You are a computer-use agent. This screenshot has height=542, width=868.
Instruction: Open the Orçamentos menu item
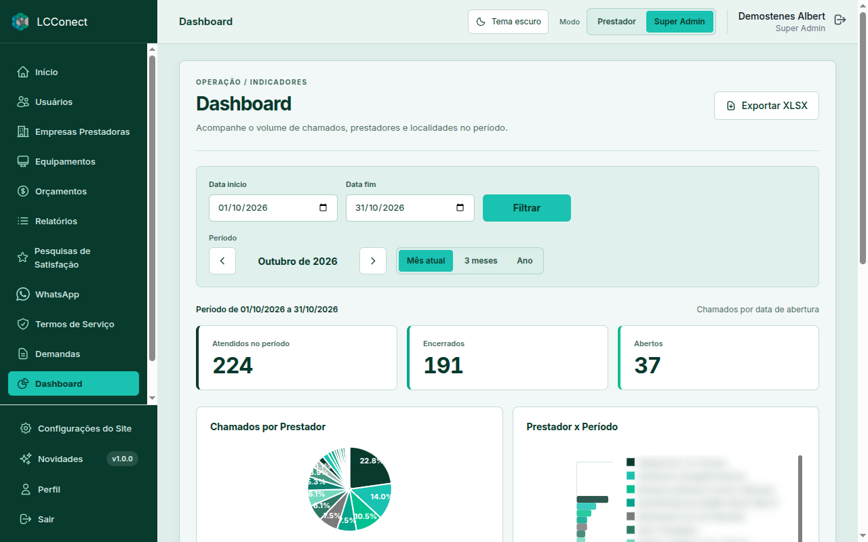(x=73, y=191)
